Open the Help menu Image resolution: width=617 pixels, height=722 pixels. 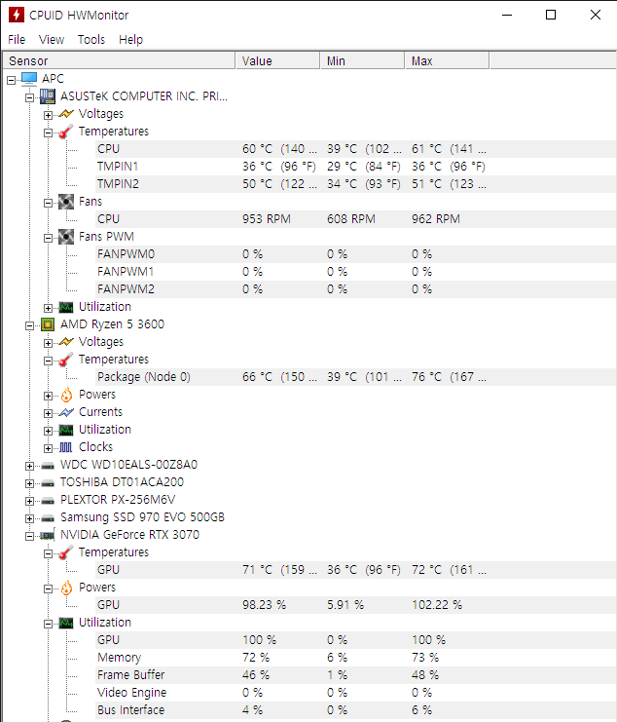click(x=130, y=40)
